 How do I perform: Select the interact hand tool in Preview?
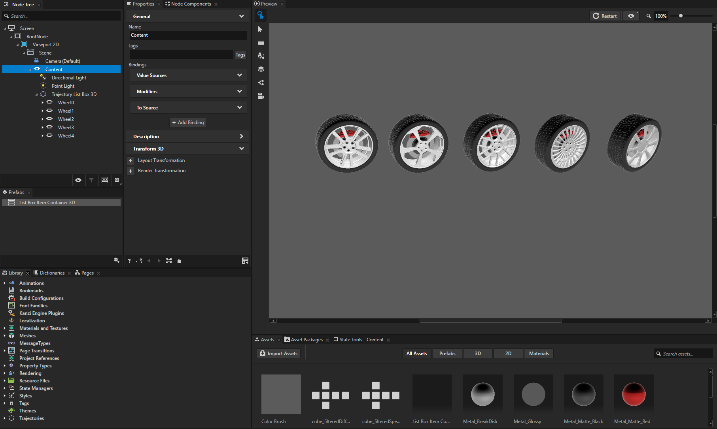pyautogui.click(x=260, y=15)
